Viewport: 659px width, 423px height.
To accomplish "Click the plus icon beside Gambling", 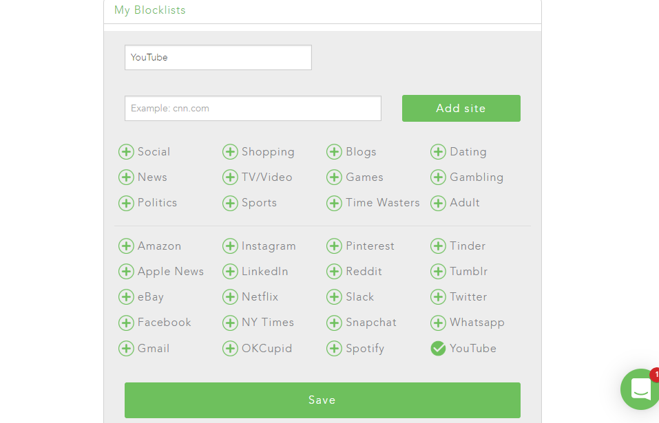I will coord(438,177).
